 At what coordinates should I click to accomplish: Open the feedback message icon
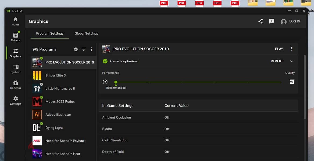tap(272, 21)
